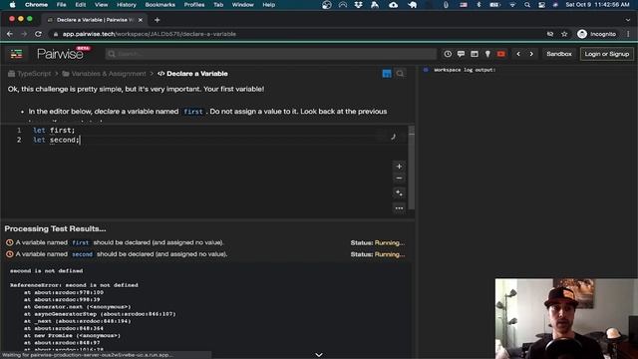Click the 'second' variable test result row
Image resolution: width=638 pixels, height=359 pixels.
coord(205,254)
